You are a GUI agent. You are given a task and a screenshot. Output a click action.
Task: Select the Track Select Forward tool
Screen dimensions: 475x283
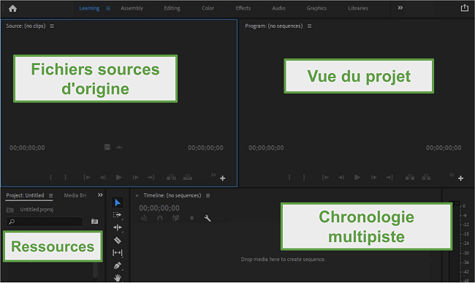118,215
